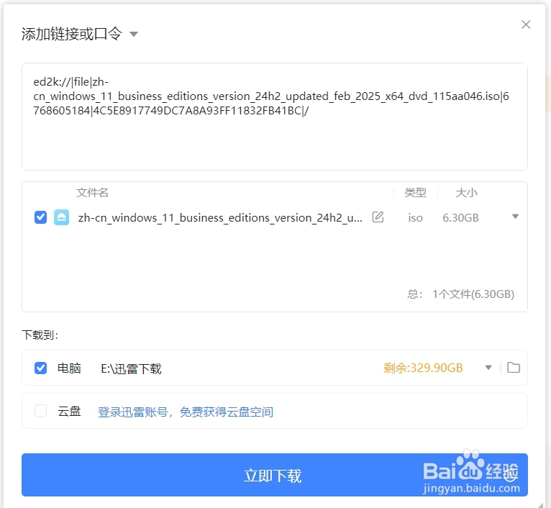Sort by 文件名 column header
The width and height of the screenshot is (551, 508).
tap(92, 193)
